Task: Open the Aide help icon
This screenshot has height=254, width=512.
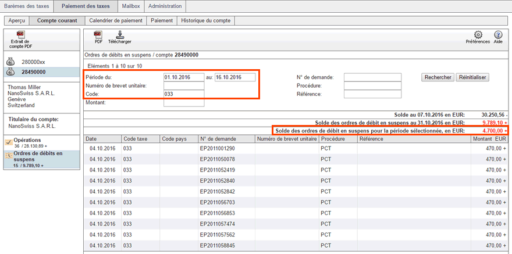Action: 498,38
